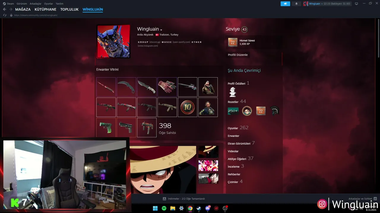Click the white bust profile award
This screenshot has width=380, height=213.
pos(233,92)
